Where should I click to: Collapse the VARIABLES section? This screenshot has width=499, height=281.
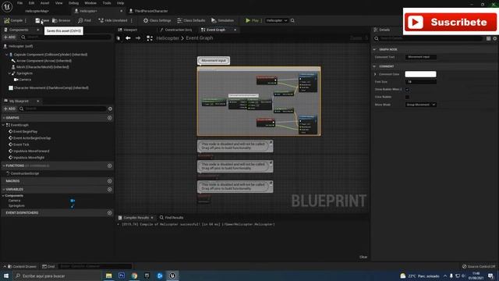pyautogui.click(x=4, y=190)
